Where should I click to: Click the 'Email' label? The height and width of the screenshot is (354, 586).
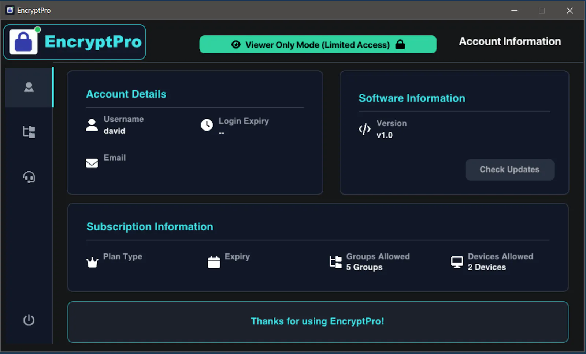pos(115,158)
